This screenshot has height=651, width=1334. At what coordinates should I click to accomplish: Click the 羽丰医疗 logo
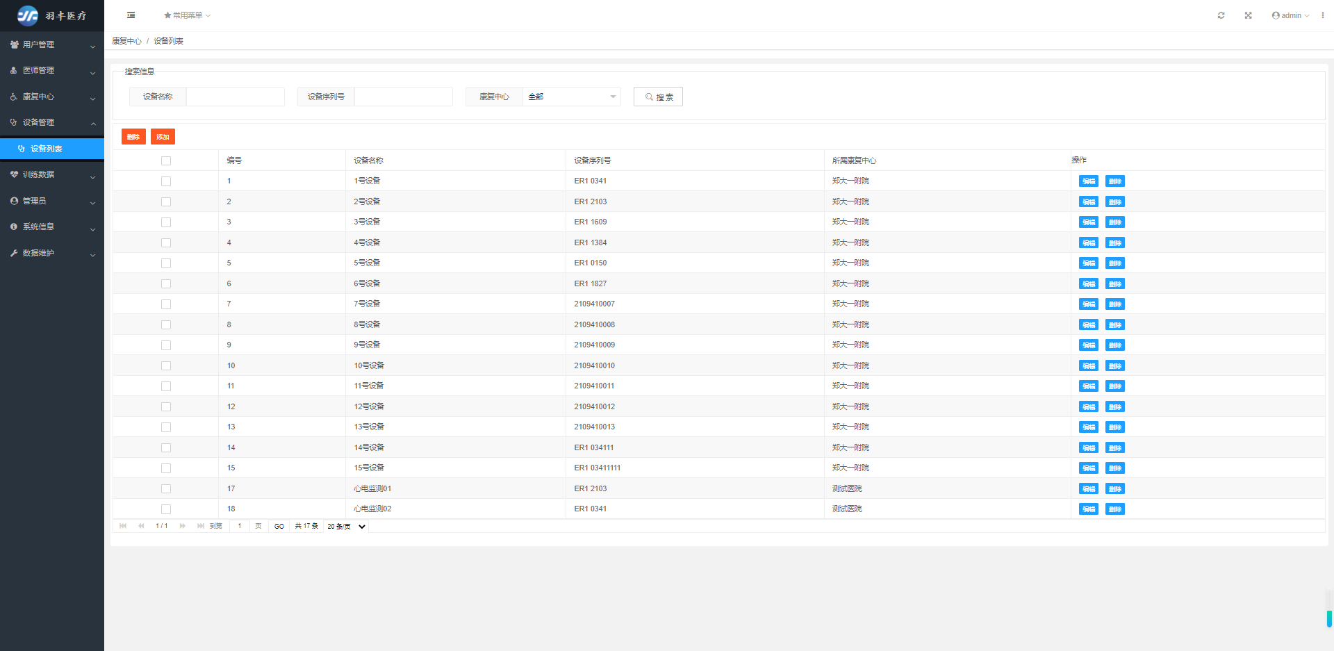point(52,15)
